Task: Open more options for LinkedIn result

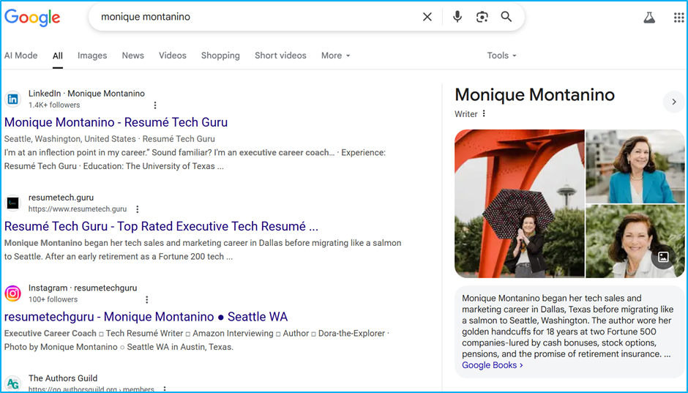Action: click(x=155, y=105)
